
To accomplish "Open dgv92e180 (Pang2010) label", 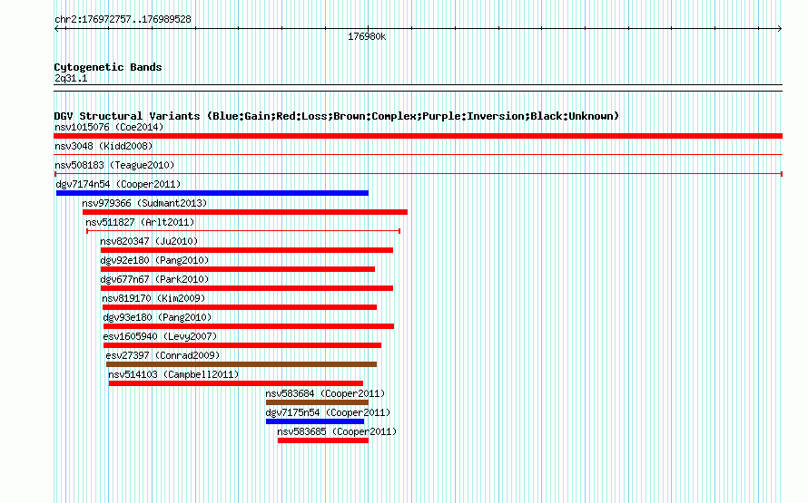I will [154, 260].
